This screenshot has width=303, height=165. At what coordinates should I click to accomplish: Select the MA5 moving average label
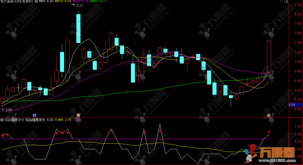(x=46, y=1)
